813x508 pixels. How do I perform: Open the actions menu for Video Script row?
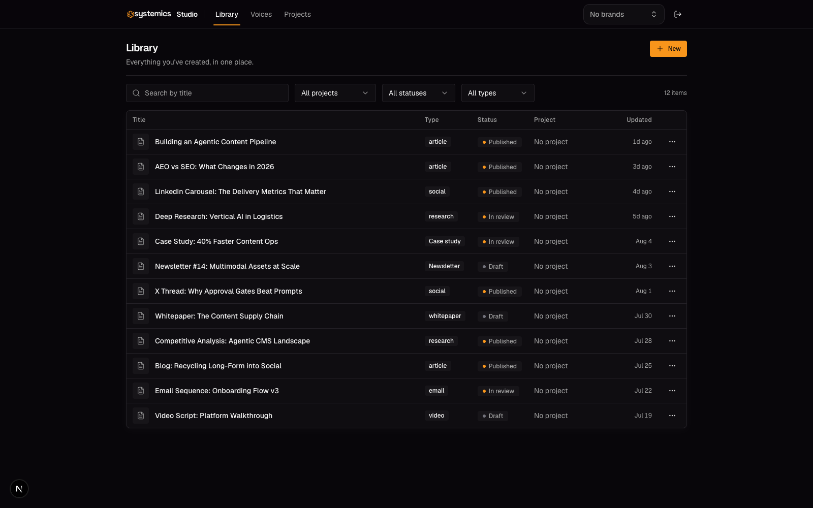(672, 416)
